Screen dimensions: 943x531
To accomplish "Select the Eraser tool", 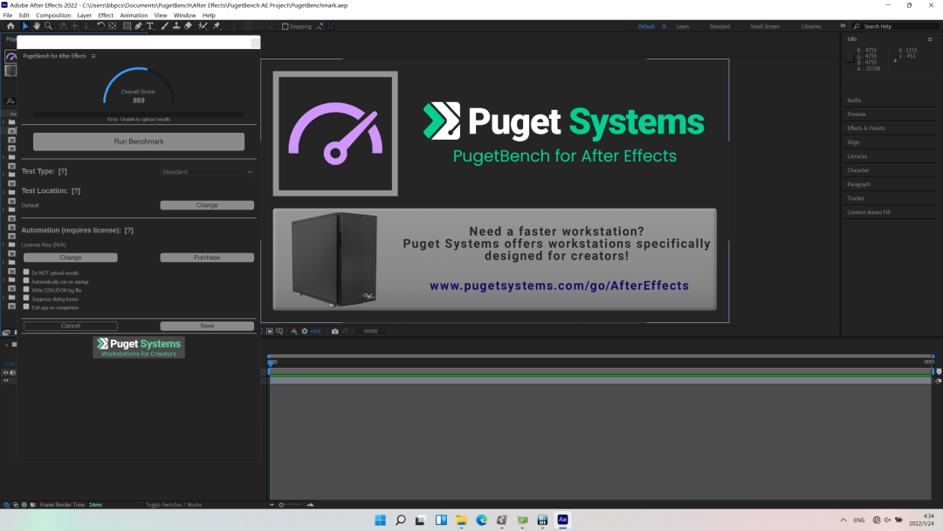I will (x=189, y=26).
